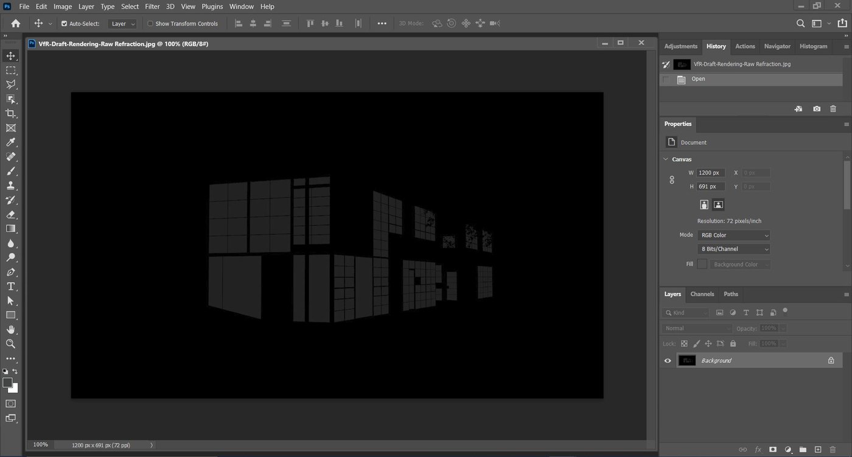Open the 8 Bits/Channel dropdown

734,248
